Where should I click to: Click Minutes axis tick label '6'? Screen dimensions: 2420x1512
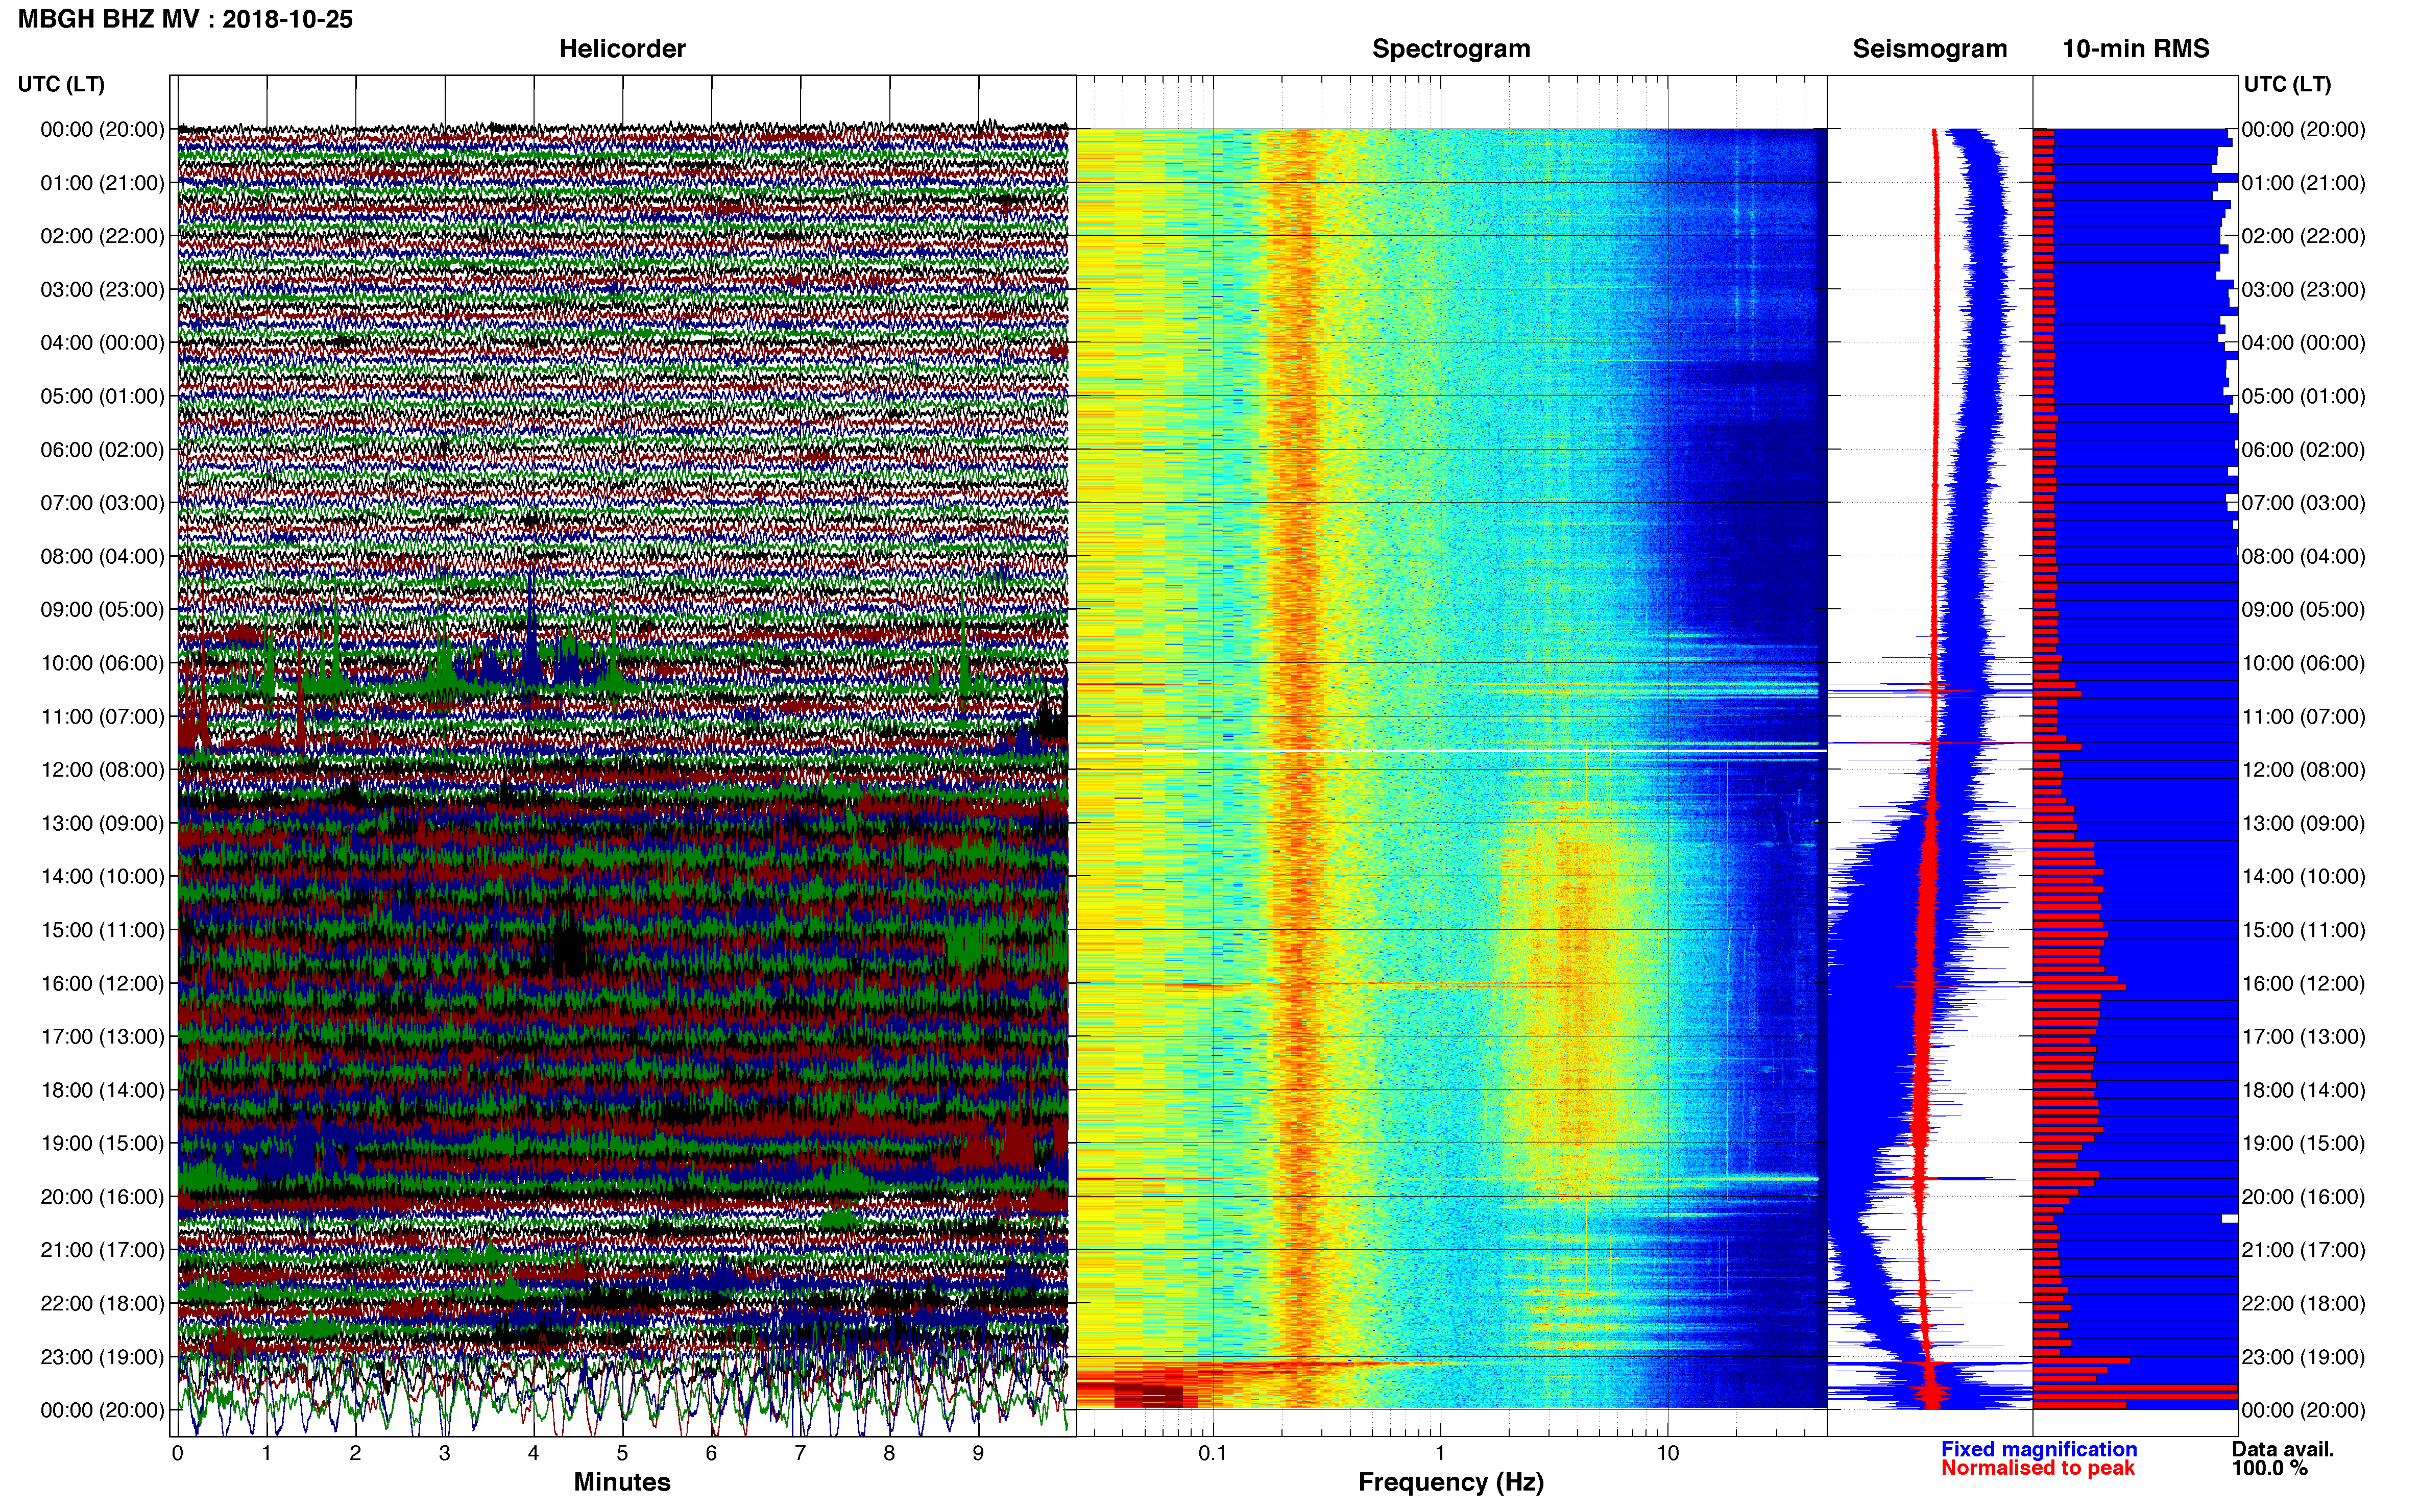point(711,1453)
